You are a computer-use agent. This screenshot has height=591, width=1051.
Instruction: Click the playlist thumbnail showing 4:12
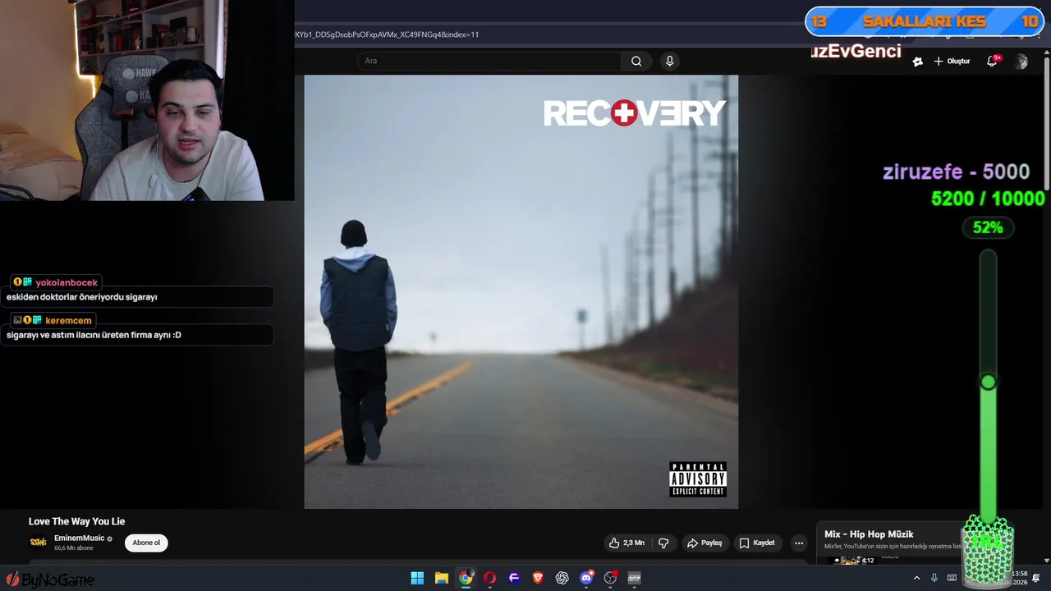(x=854, y=561)
